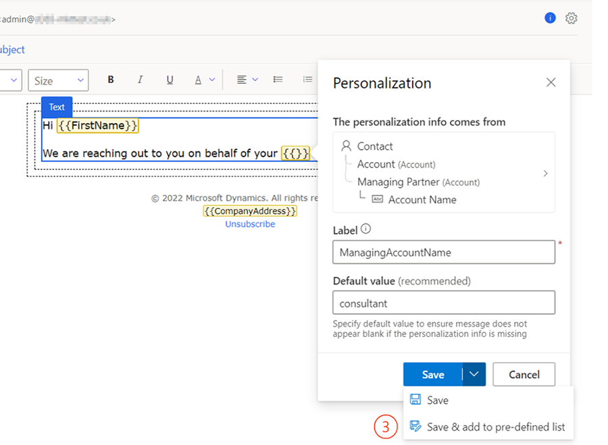Select the Contact entry in the personalization source
The image size is (608, 445).
374,146
